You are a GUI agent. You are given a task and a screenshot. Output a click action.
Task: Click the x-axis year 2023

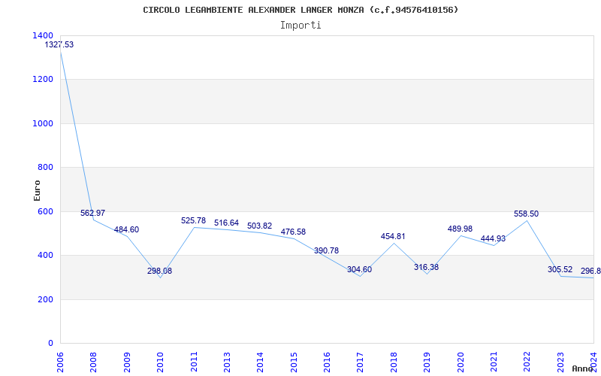[560, 362]
